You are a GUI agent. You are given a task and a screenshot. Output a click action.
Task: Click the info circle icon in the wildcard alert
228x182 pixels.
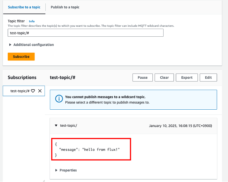59,99
